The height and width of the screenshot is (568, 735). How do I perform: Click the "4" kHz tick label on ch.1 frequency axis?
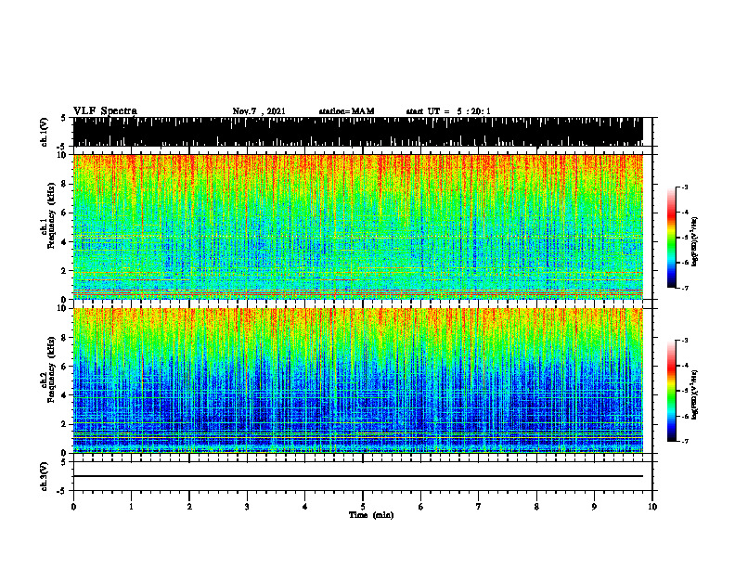pyautogui.click(x=65, y=242)
